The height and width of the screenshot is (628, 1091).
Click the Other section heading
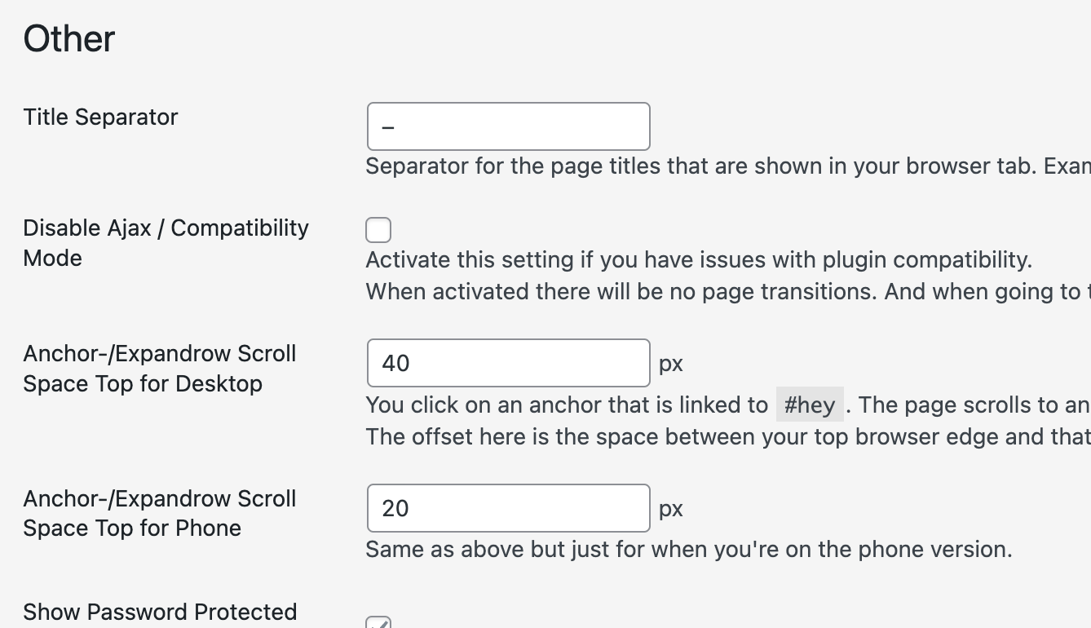point(68,38)
